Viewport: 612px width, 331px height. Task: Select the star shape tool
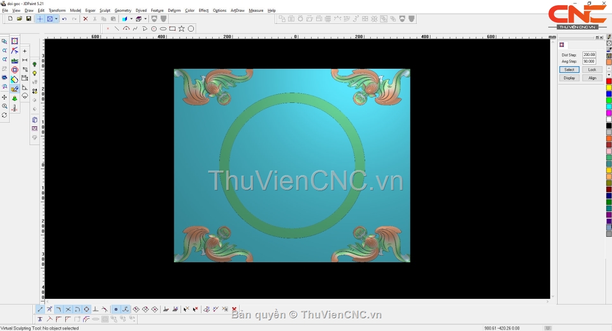pos(182,29)
